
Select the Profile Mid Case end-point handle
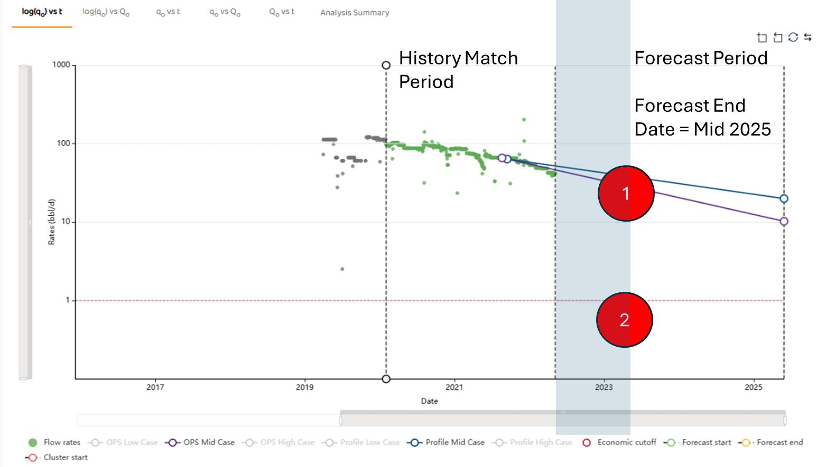click(784, 199)
